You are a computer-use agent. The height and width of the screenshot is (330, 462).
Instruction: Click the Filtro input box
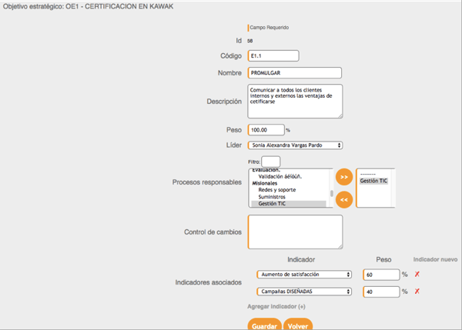pos(270,162)
